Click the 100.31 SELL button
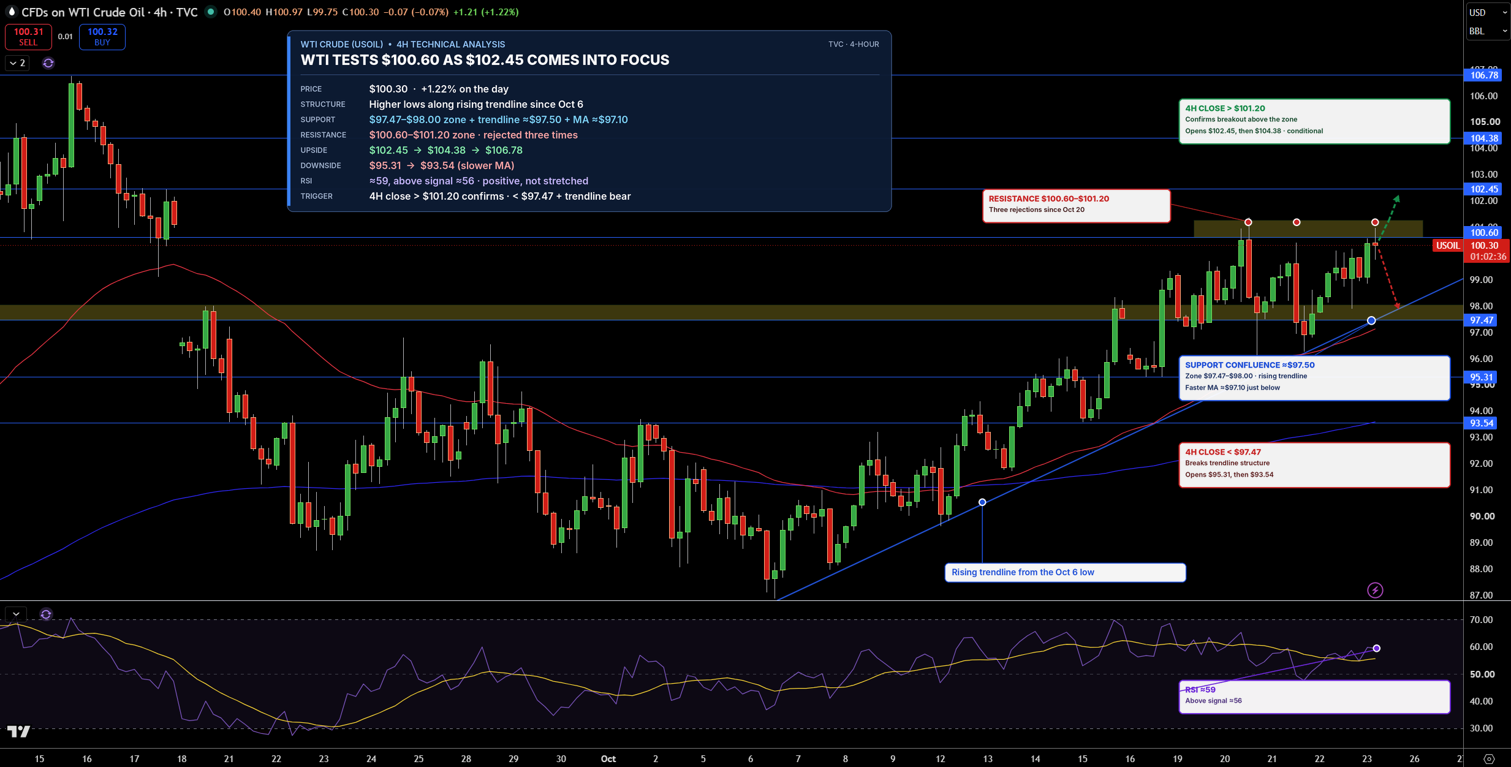This screenshot has width=1511, height=767. coord(28,37)
